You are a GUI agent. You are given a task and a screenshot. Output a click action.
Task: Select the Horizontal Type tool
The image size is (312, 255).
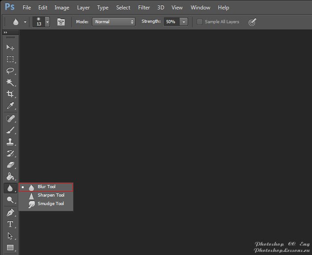tap(10, 224)
